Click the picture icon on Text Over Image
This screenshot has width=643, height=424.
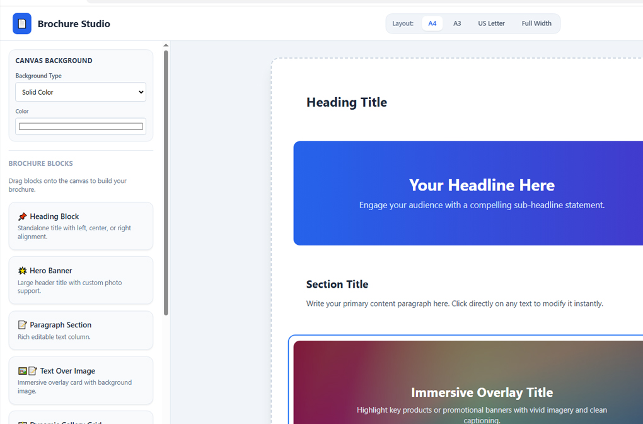[x=23, y=371]
